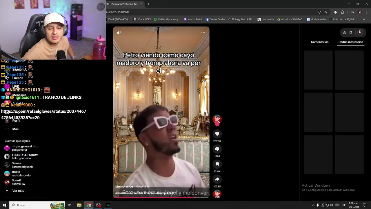
Task: Open the Colección de M_blei bookmark
Action: pos(342,19)
